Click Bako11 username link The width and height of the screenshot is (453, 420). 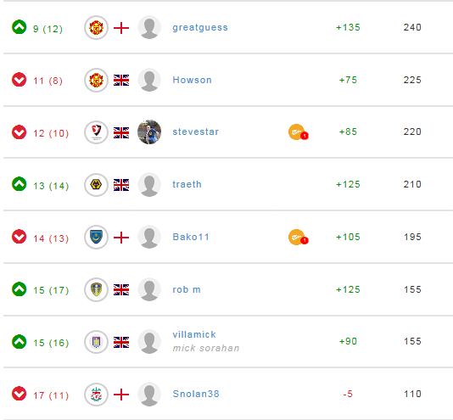tap(191, 238)
